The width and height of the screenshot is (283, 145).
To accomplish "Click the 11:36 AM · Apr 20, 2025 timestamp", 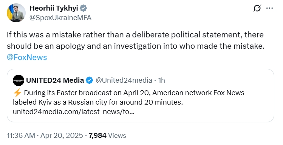I will 45,136.
